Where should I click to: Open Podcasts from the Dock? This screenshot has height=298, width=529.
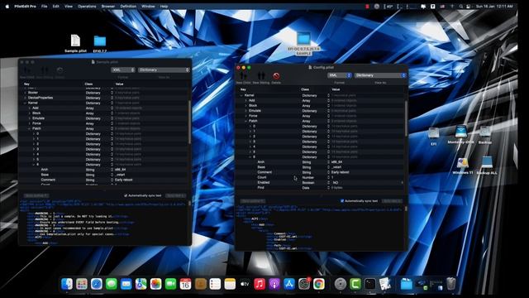274,284
